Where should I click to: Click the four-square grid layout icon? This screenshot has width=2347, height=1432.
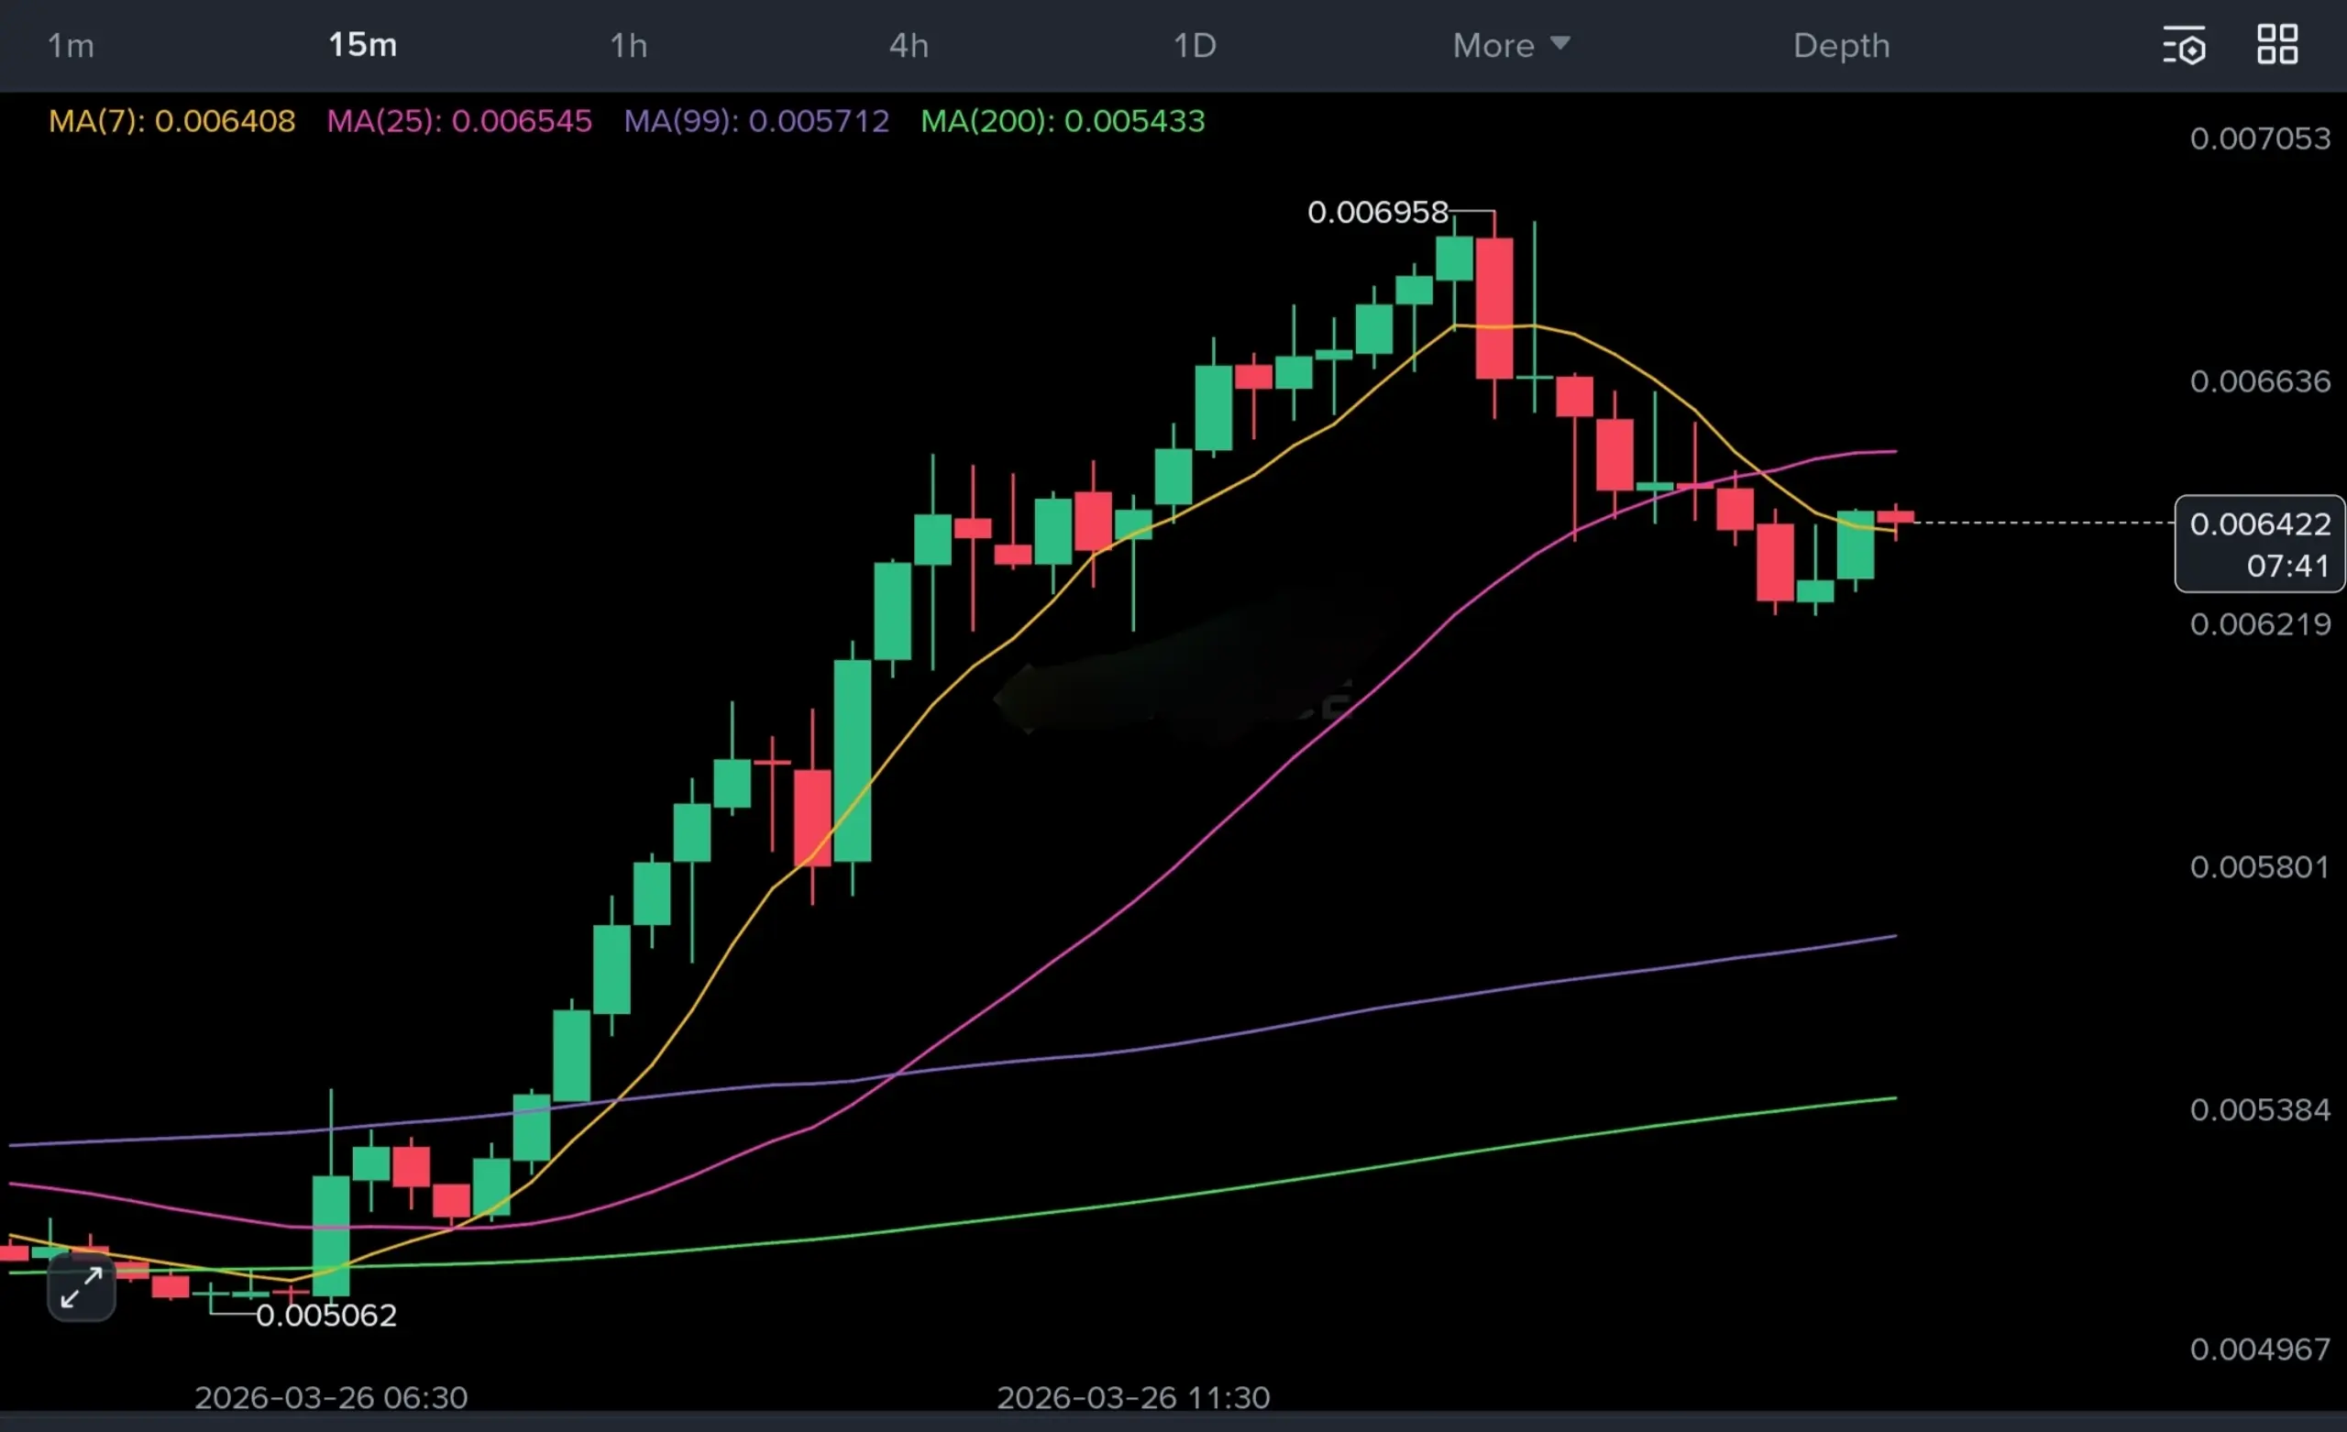[2277, 45]
